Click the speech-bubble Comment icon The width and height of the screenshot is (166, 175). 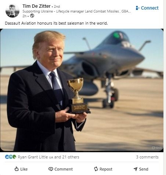tap(51, 169)
